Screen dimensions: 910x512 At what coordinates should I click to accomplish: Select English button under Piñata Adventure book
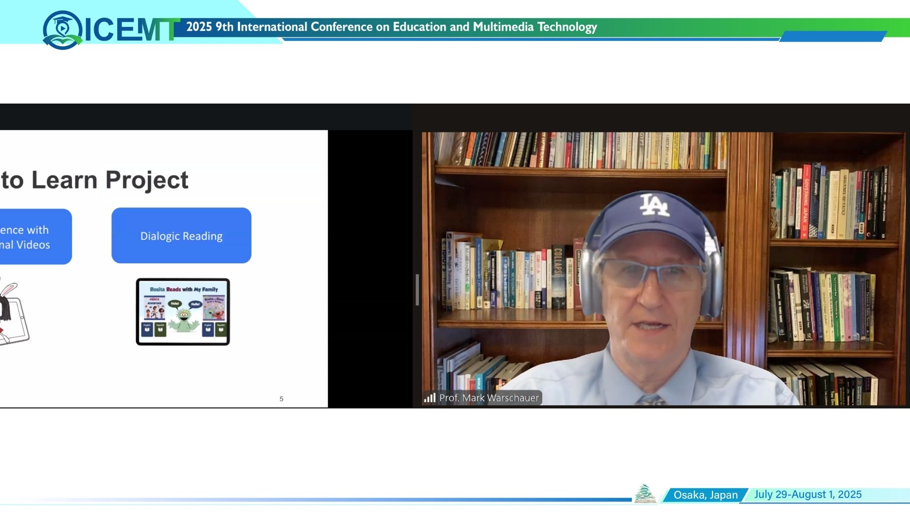click(147, 329)
